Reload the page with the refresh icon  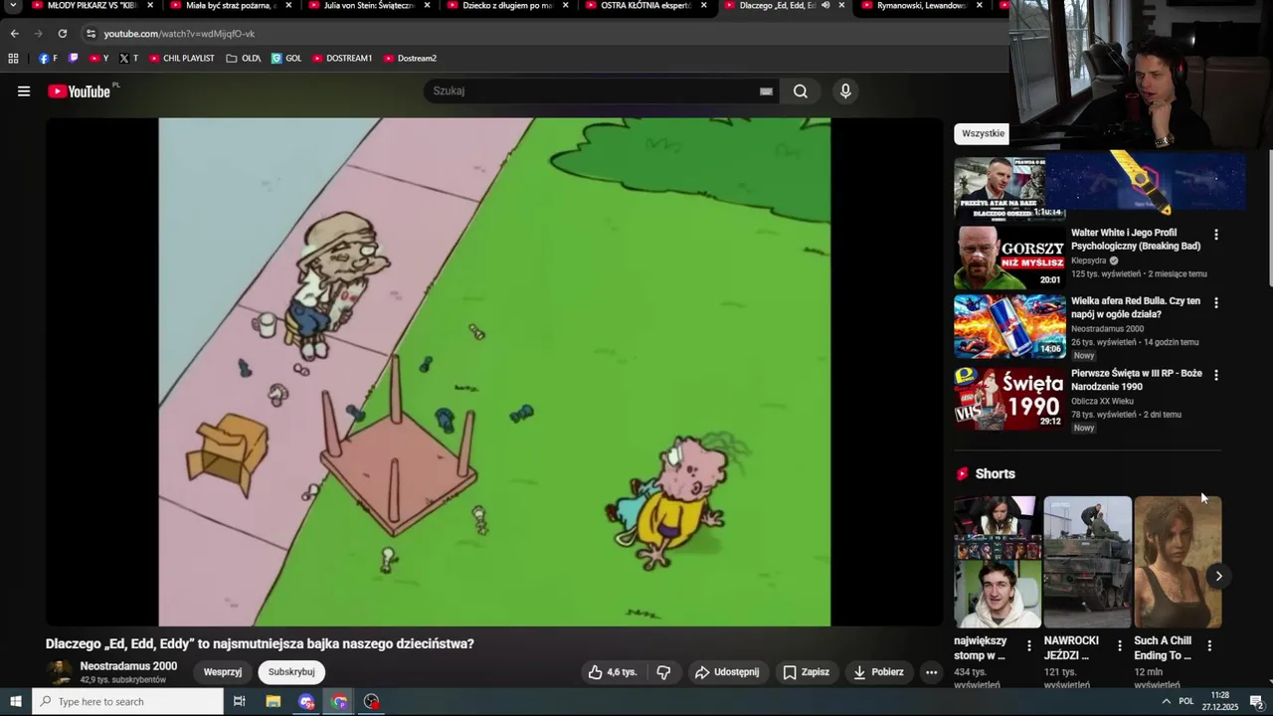tap(63, 34)
